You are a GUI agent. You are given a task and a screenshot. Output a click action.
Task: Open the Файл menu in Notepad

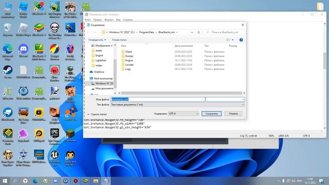coord(87,20)
